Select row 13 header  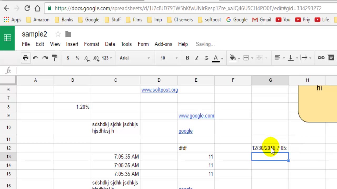point(8,157)
